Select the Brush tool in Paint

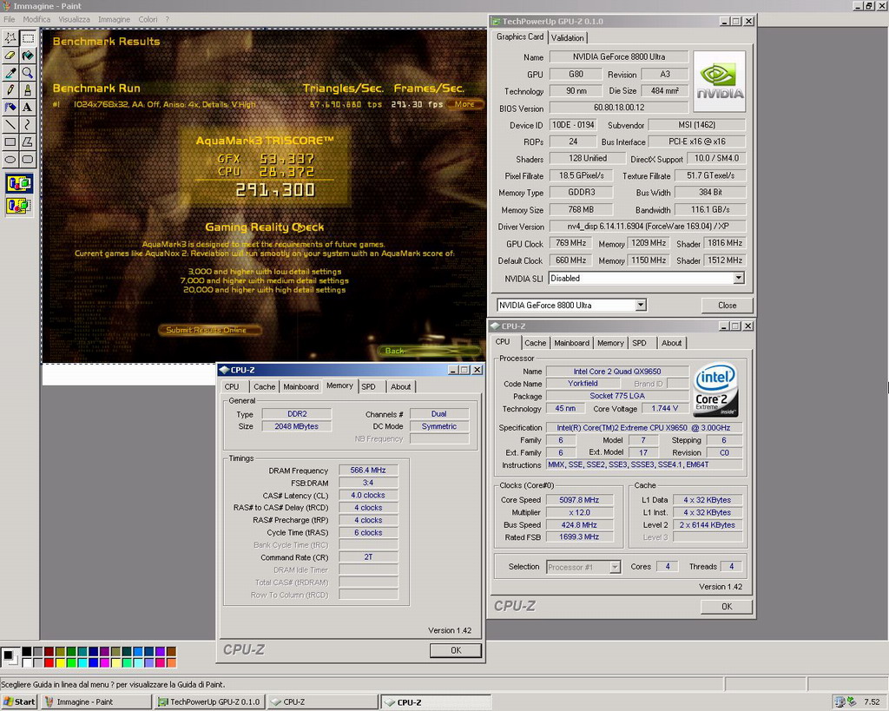tap(27, 89)
